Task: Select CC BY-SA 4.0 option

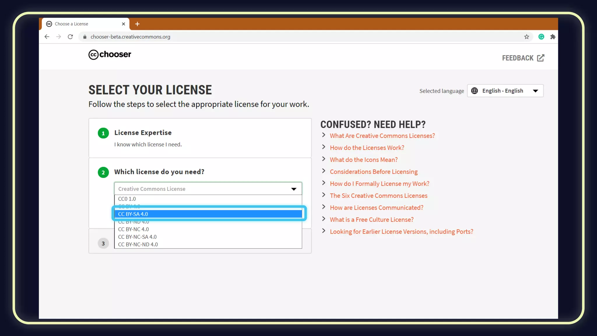Action: pos(208,214)
